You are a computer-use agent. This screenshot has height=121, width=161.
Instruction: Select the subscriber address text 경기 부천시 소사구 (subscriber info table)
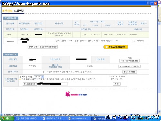coord(87,41)
